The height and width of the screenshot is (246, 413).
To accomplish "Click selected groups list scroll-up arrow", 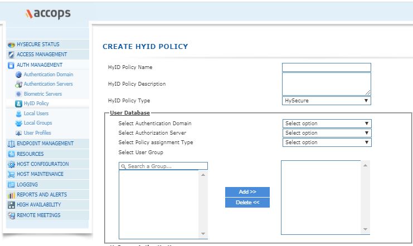I will tap(365, 165).
